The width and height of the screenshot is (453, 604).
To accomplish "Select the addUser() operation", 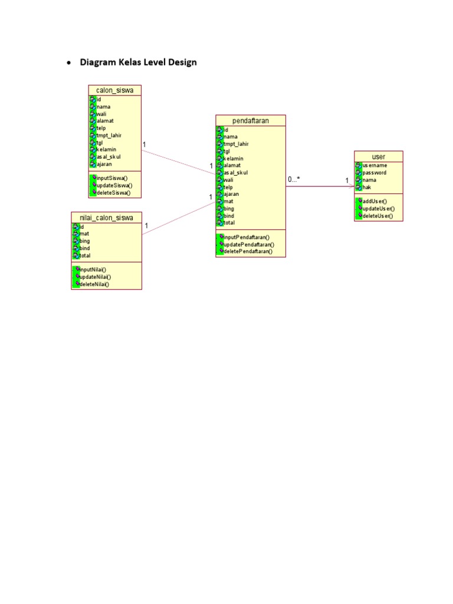I will click(375, 202).
